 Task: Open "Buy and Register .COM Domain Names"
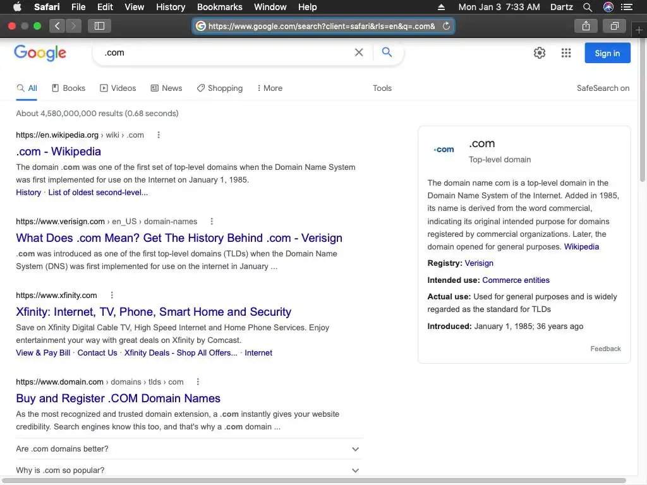coord(118,398)
